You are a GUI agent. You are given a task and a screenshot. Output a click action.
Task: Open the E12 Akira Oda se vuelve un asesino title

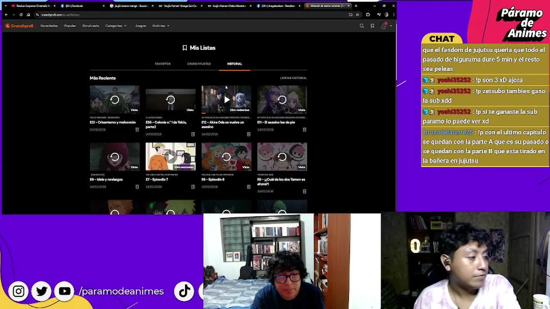(223, 124)
